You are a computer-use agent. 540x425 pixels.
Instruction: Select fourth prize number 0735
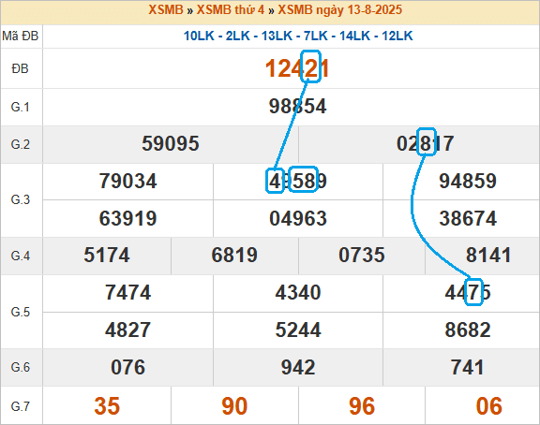pos(362,256)
